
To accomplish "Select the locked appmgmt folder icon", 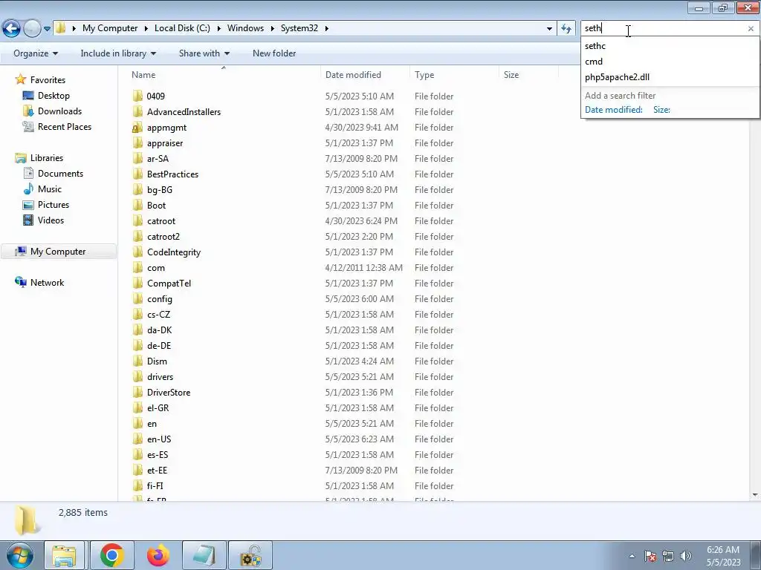I will tap(137, 128).
